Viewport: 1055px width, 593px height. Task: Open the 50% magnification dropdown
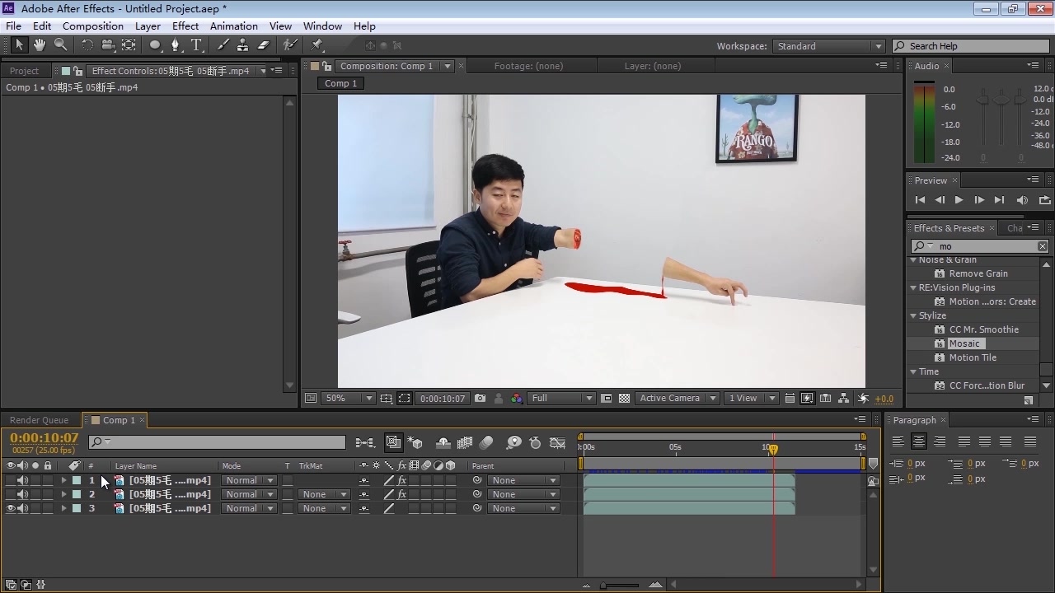coord(349,398)
